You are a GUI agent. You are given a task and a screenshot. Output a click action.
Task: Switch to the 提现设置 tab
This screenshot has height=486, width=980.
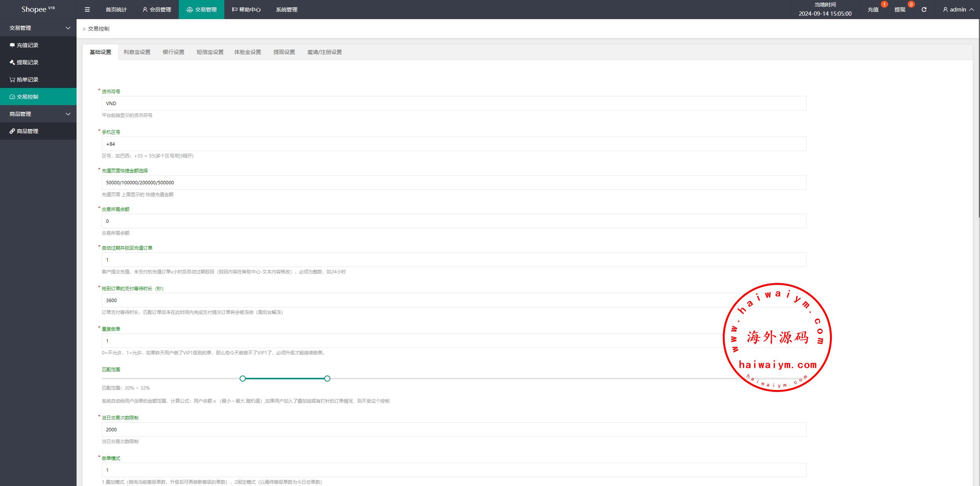(x=284, y=52)
